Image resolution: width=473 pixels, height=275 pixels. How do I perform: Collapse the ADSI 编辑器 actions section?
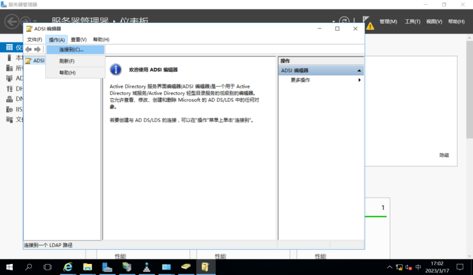tap(359, 71)
